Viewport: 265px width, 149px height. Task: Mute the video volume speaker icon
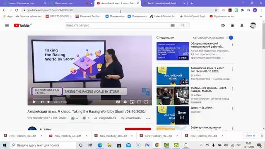click(49, 102)
